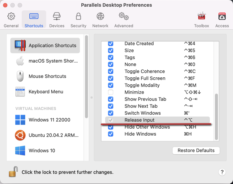Open the Devices drive icon

[x=57, y=16]
